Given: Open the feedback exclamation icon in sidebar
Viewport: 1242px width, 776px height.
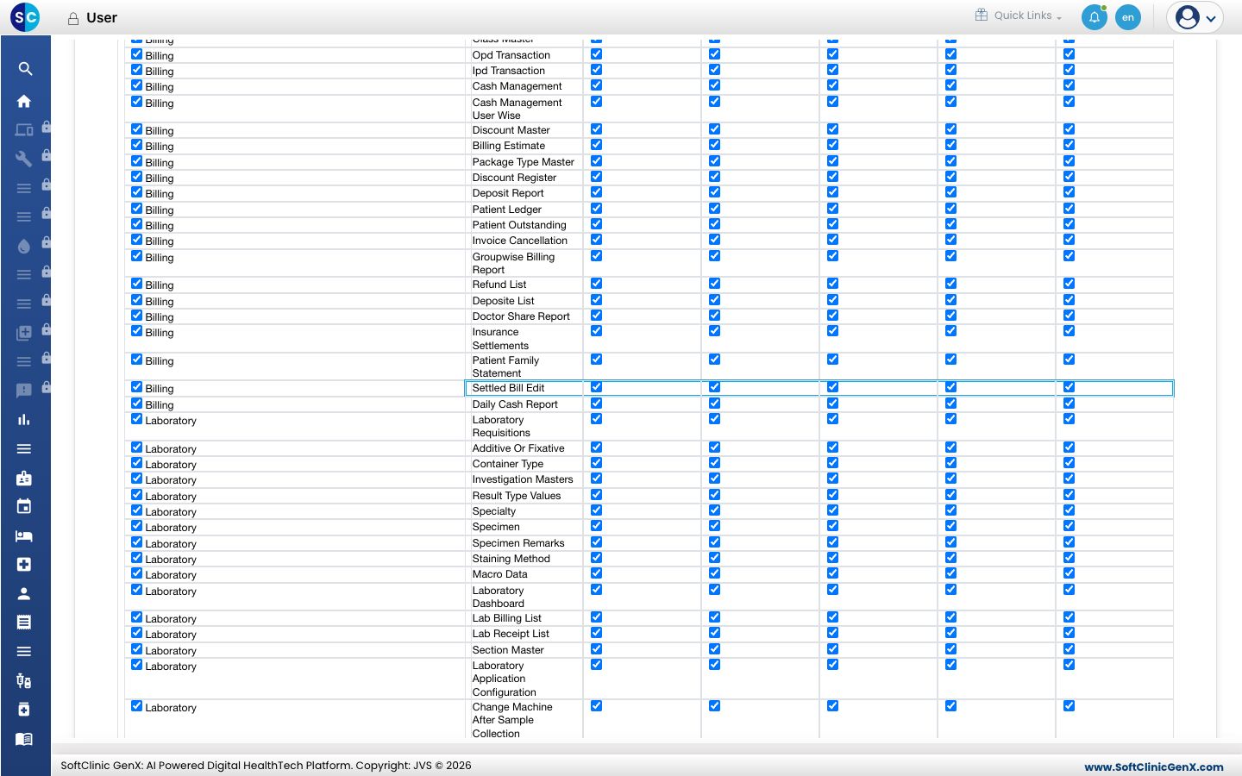Looking at the screenshot, I should click(x=24, y=391).
